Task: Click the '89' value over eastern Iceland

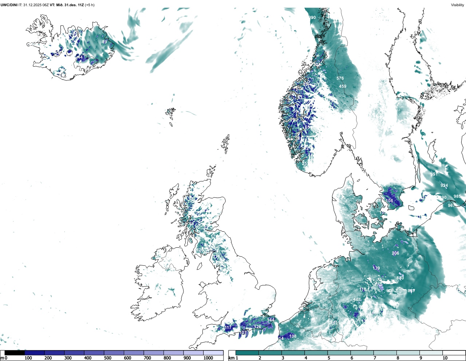Action: 104,42
